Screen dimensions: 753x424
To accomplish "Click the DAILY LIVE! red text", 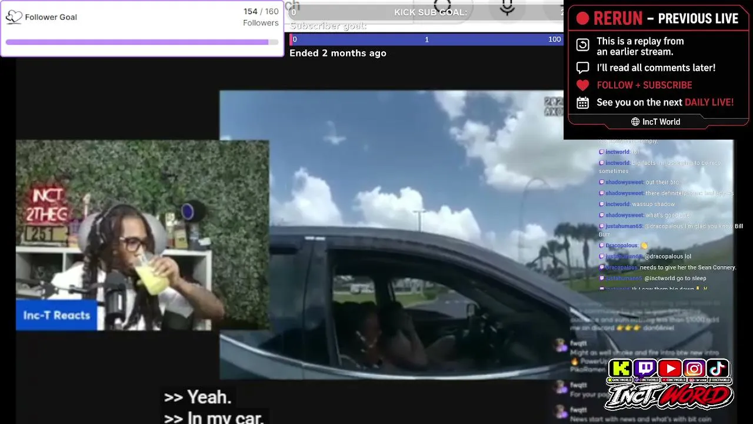I will [x=709, y=102].
